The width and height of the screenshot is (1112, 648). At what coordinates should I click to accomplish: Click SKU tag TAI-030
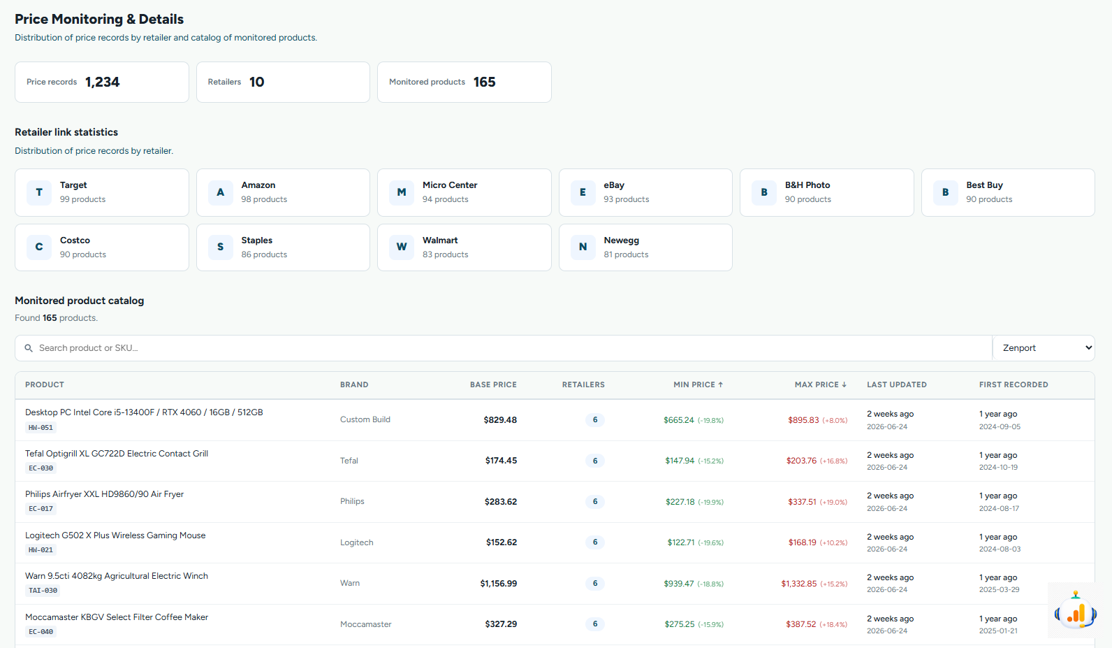pos(43,591)
